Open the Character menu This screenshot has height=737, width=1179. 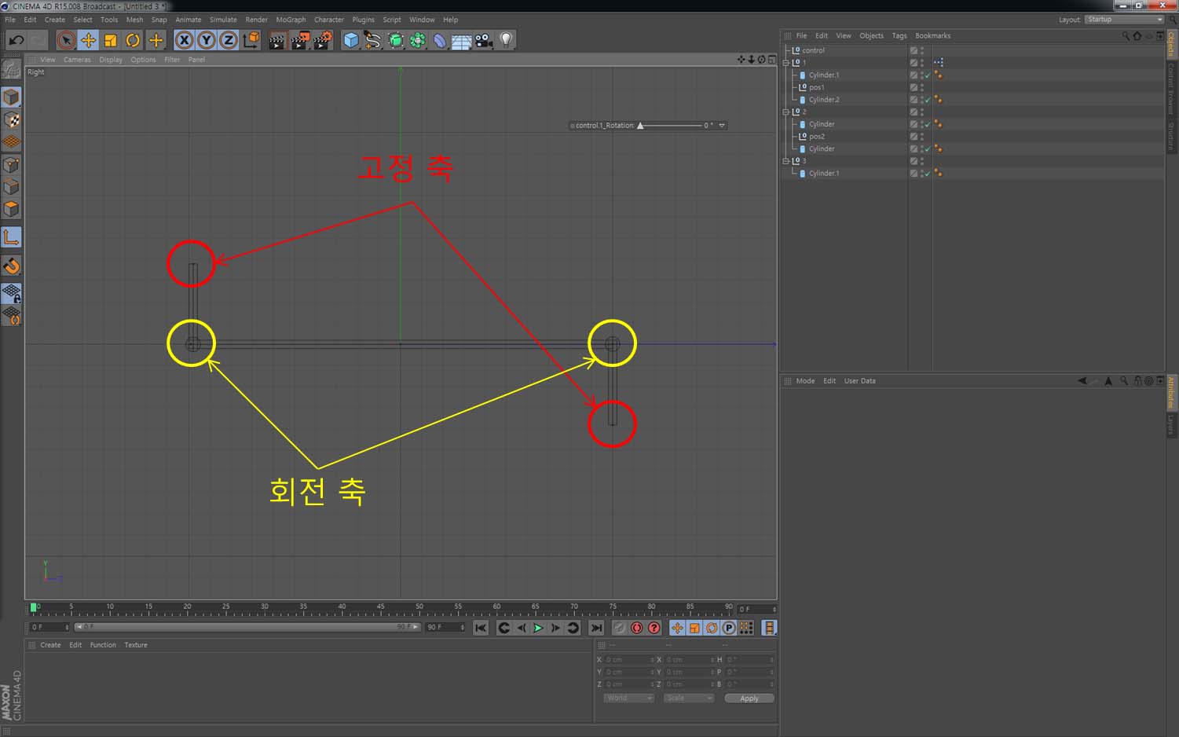pyautogui.click(x=329, y=20)
